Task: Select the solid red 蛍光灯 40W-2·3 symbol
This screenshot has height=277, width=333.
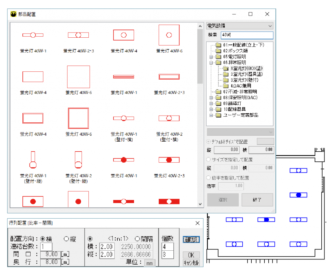Action: [169, 201]
